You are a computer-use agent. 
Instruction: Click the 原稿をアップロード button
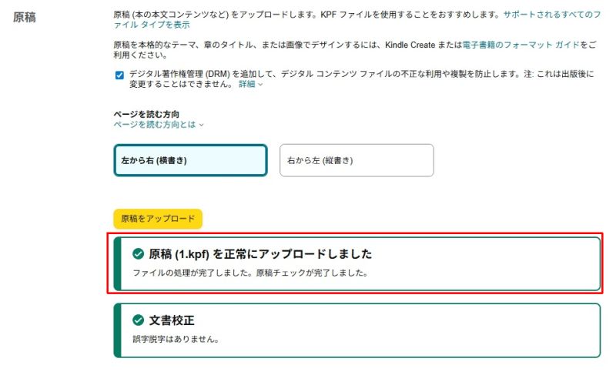[158, 219]
